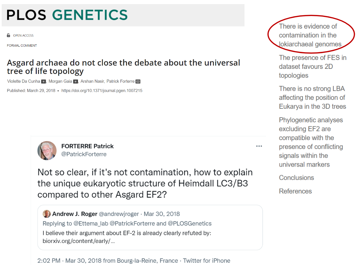
Task: Click the open access lock icon
Action: [9, 35]
